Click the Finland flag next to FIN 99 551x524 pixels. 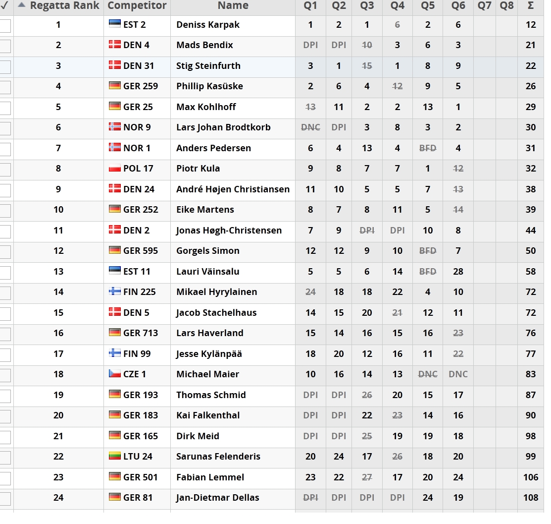tap(114, 353)
